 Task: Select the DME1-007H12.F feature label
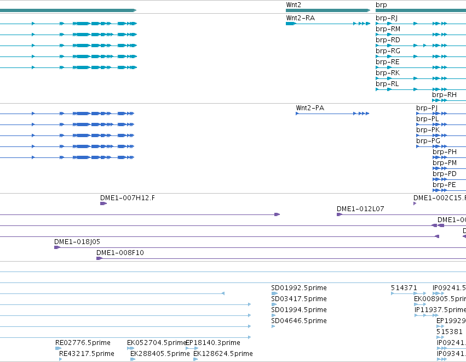tap(128, 198)
